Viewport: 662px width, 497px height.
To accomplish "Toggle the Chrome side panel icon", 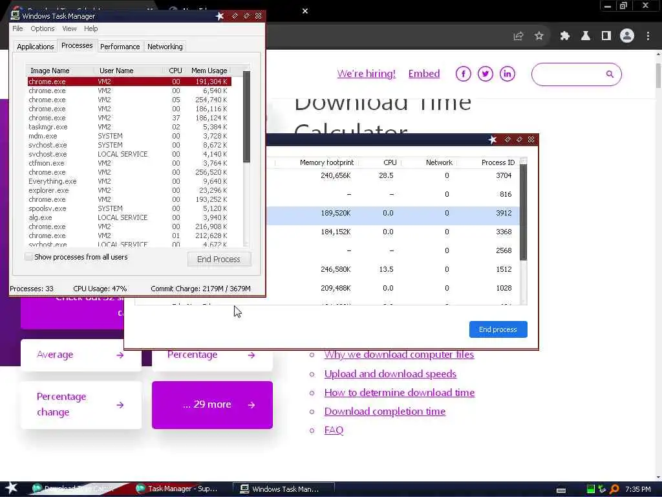I will click(x=606, y=36).
